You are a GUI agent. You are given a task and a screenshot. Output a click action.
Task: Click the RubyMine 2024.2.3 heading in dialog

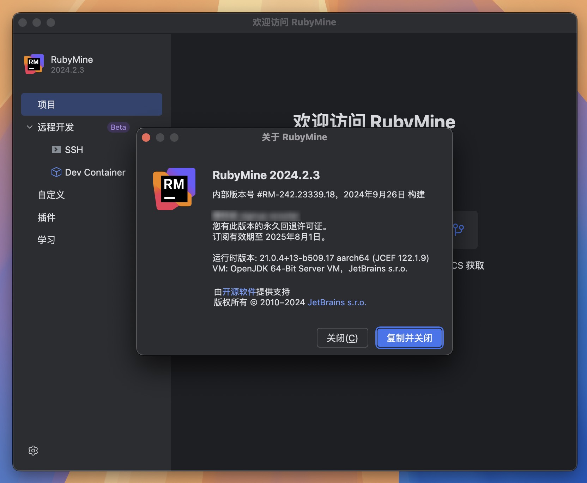pyautogui.click(x=266, y=175)
